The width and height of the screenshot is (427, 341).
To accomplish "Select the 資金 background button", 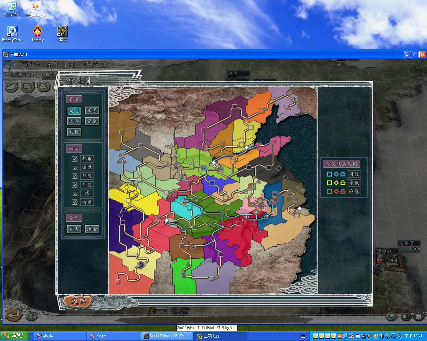I will pyautogui.click(x=92, y=121).
